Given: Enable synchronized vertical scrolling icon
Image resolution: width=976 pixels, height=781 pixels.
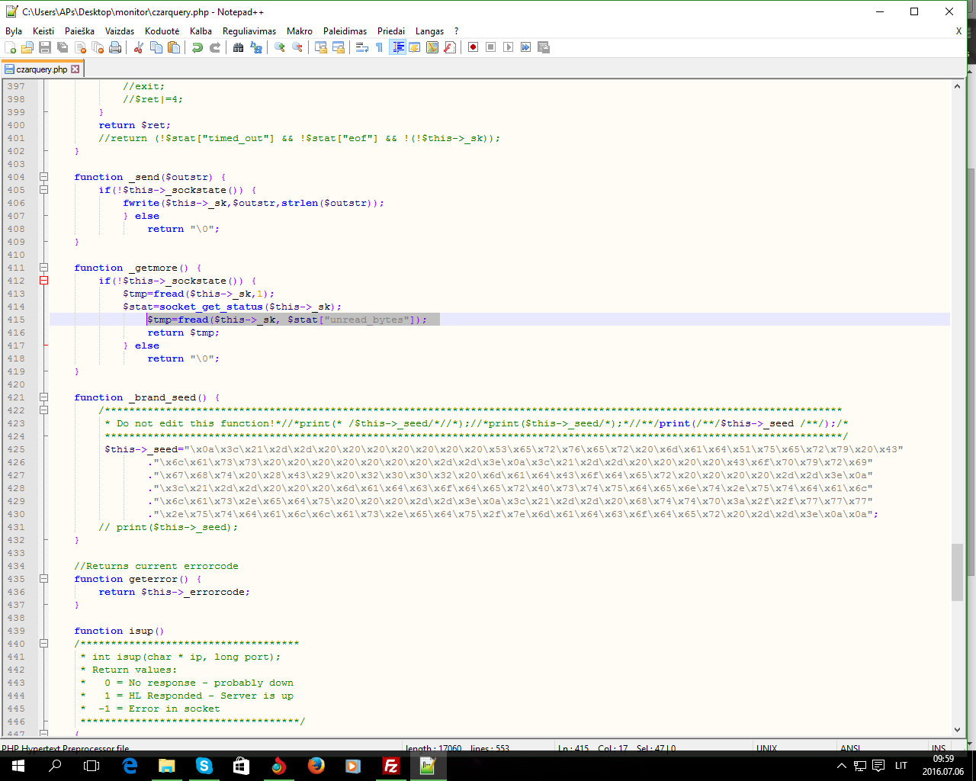Looking at the screenshot, I should (x=321, y=47).
